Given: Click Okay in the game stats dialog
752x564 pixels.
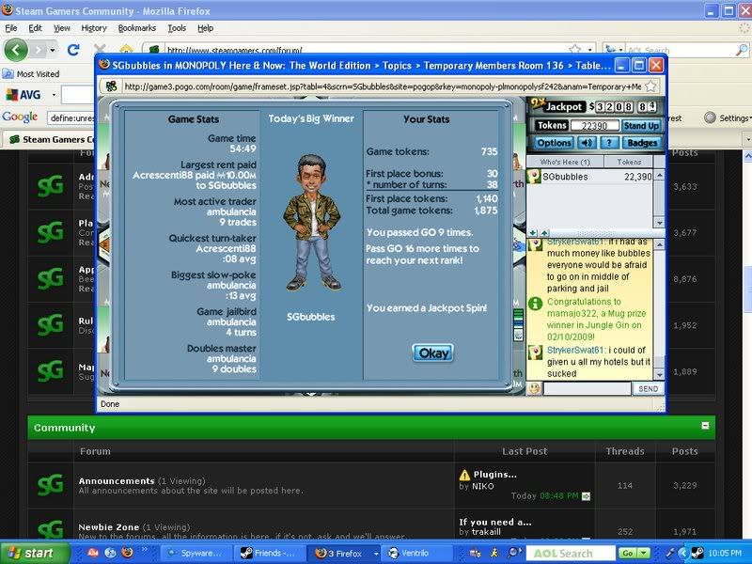Looking at the screenshot, I should coord(432,353).
